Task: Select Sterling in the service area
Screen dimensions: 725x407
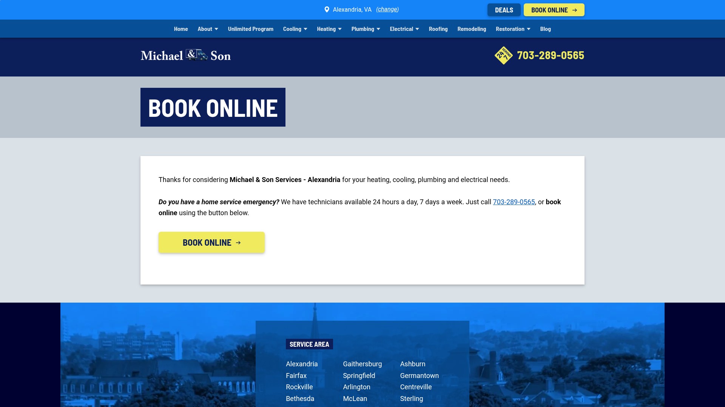Action: click(x=412, y=399)
